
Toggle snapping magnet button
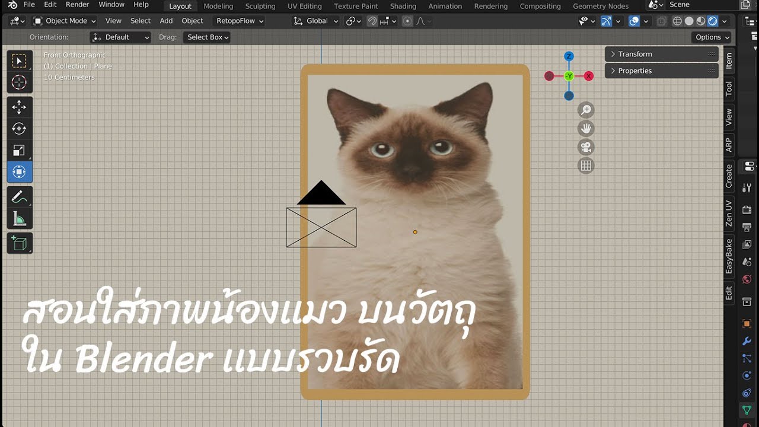[372, 21]
